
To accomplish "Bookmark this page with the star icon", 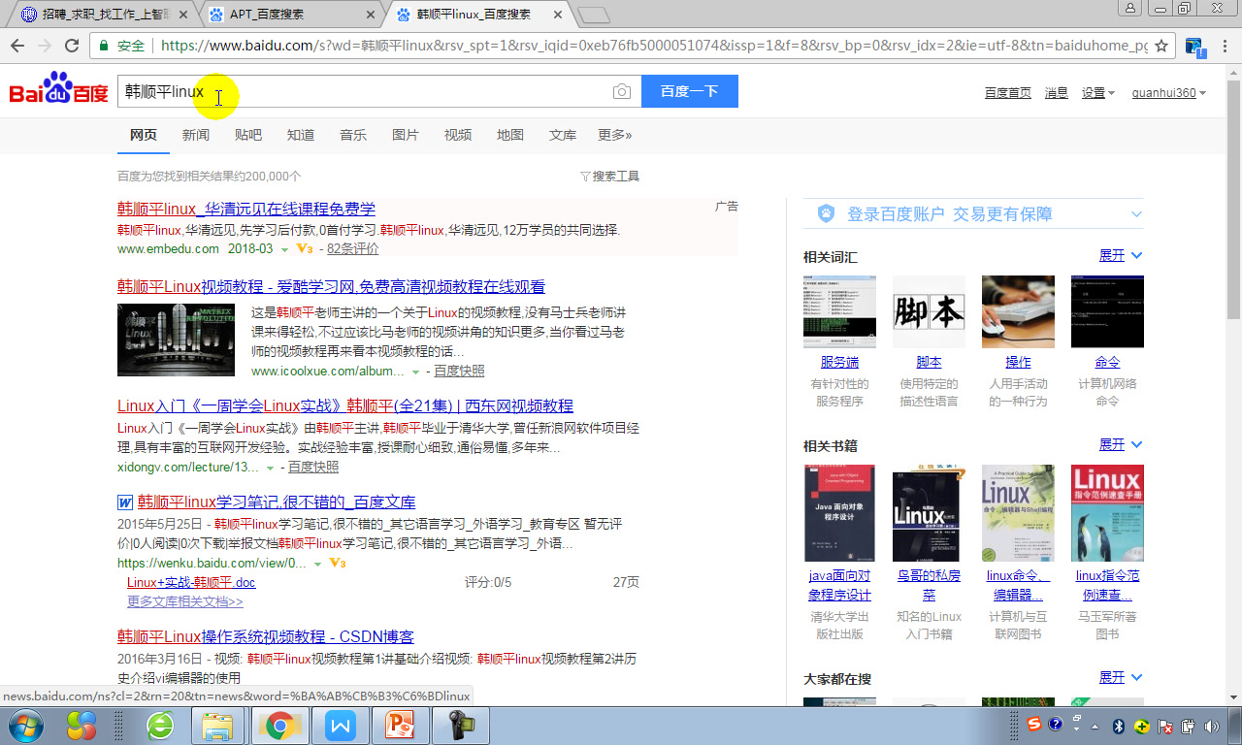I will pos(1161,46).
